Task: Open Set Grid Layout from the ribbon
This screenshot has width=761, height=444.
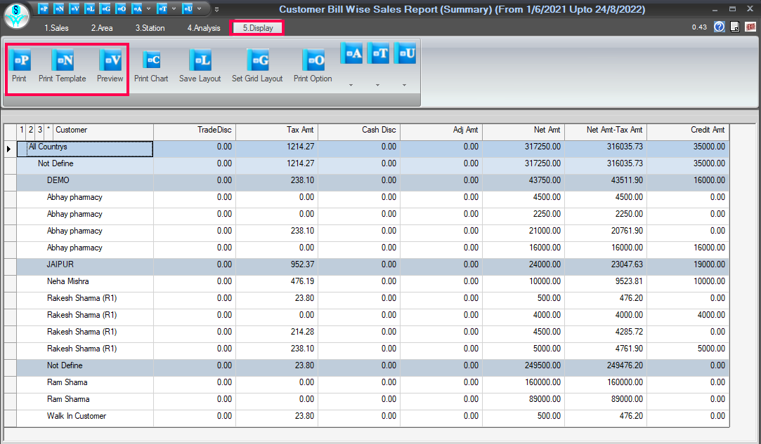Action: (x=257, y=65)
